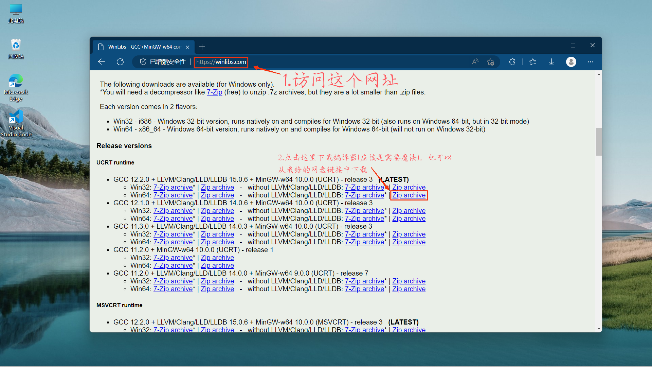The width and height of the screenshot is (652, 367).
Task: Add this page to favorites star icon
Action: click(x=490, y=62)
